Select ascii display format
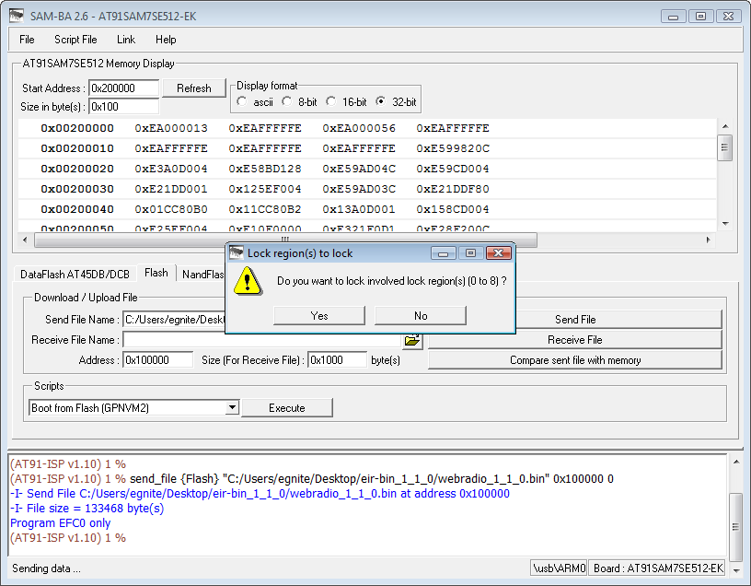Image resolution: width=751 pixels, height=586 pixels. click(242, 101)
